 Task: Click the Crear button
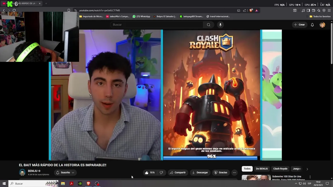(299, 25)
